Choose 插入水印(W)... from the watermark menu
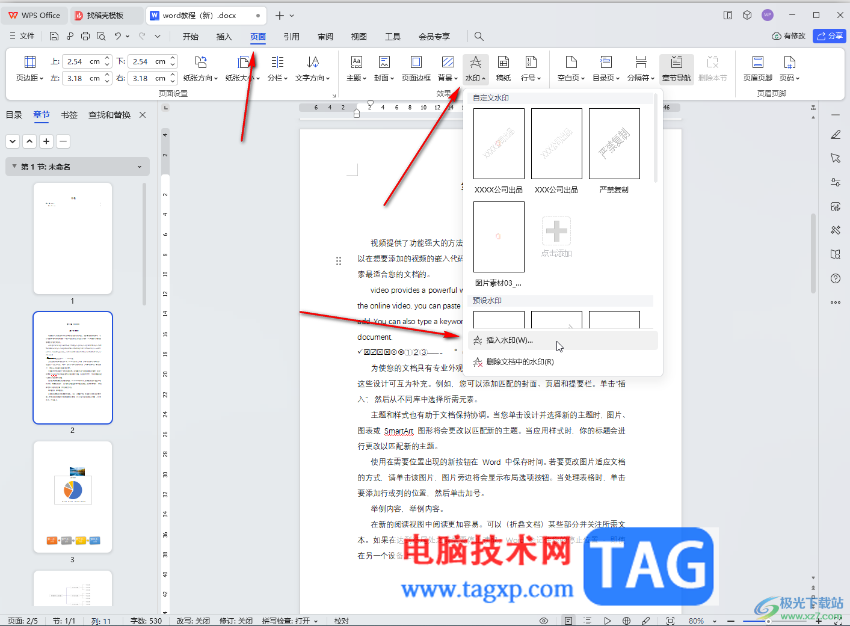 click(563, 340)
